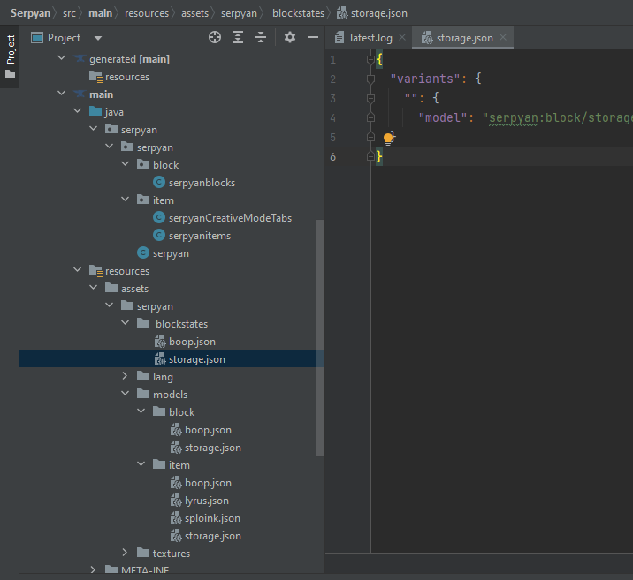633x580 pixels.
Task: Click the closing brace on line 6
Action: tap(378, 156)
